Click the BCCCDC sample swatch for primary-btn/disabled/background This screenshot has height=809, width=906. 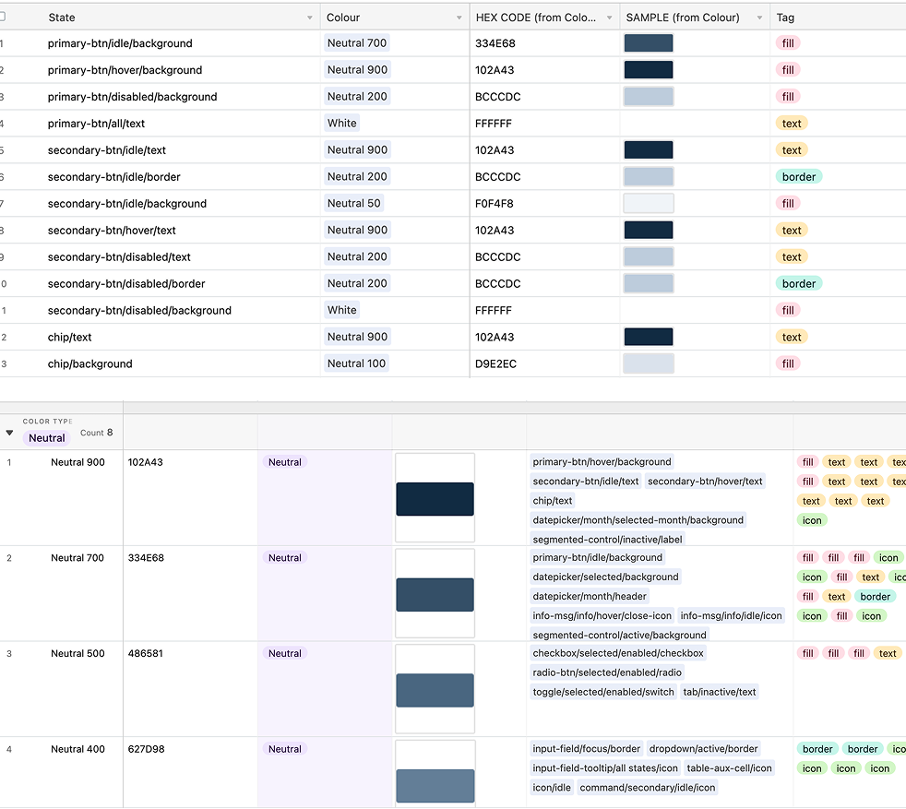pyautogui.click(x=648, y=96)
